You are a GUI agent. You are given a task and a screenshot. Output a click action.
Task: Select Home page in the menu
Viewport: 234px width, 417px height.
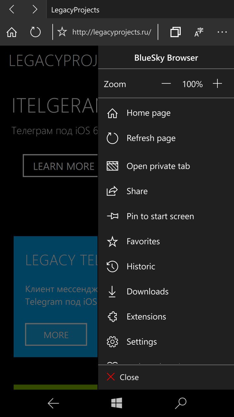[149, 113]
